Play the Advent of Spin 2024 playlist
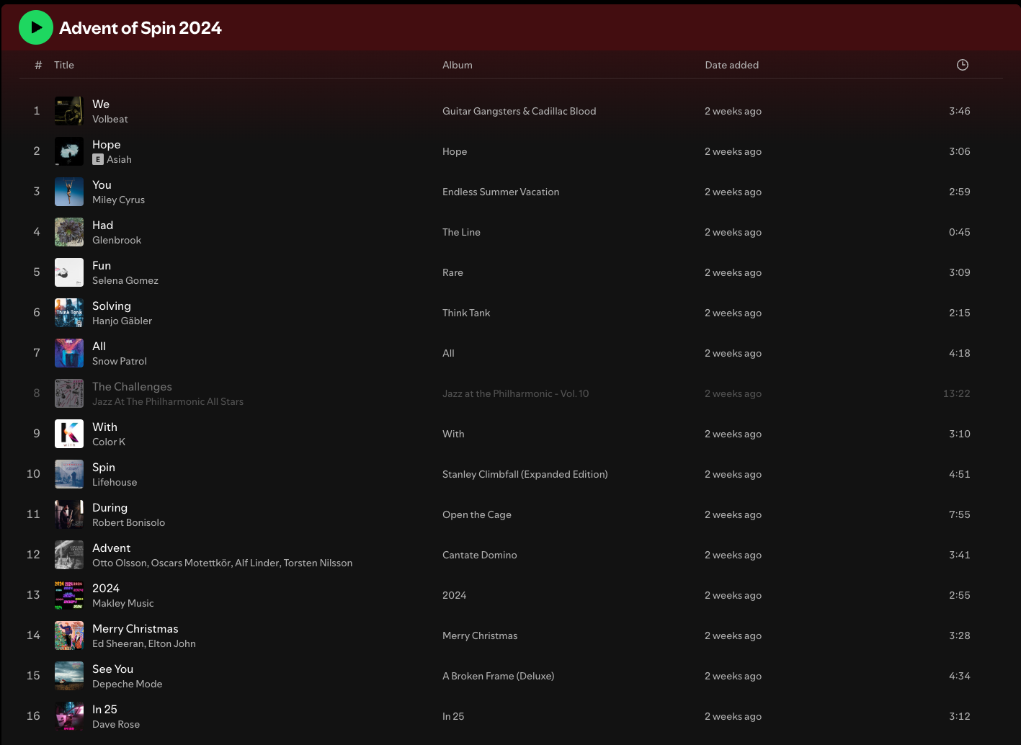This screenshot has width=1021, height=745. pos(36,27)
